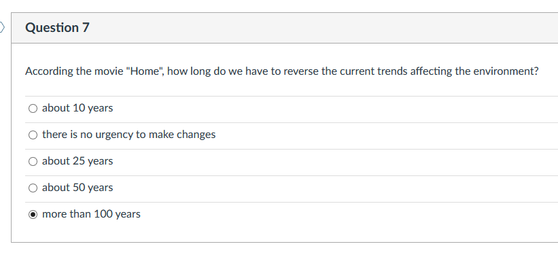Image resolution: width=558 pixels, height=257 pixels.
Task: Click the 'more than 100 years' answer label
Action: point(91,214)
